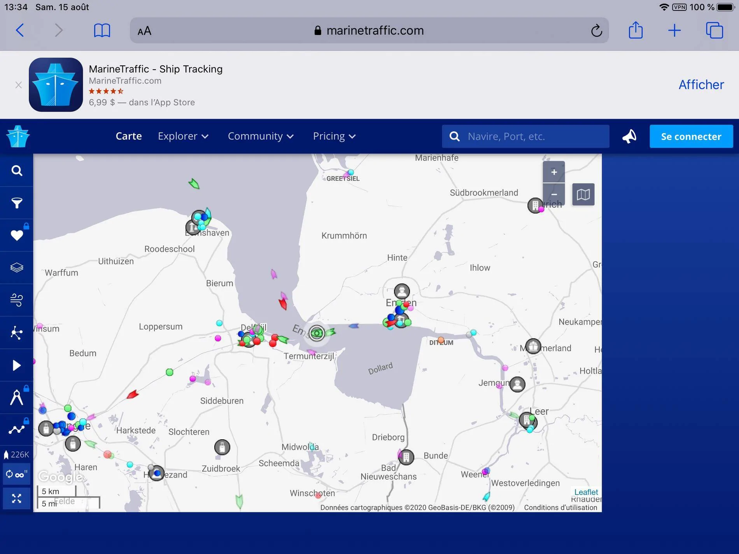Tap the red ship marker north of Delfzijl
The height and width of the screenshot is (554, 739).
pyautogui.click(x=283, y=303)
